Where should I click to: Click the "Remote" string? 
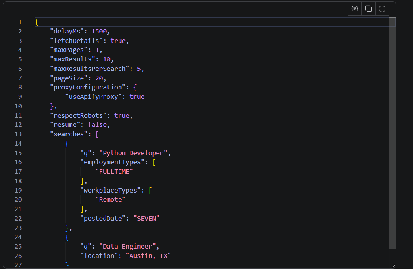tap(110, 200)
